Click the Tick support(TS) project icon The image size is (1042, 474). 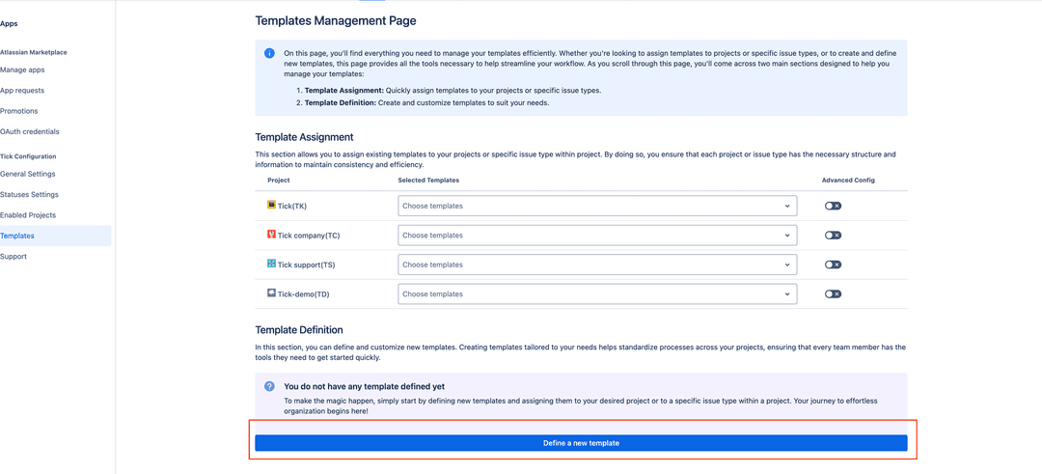pos(272,264)
